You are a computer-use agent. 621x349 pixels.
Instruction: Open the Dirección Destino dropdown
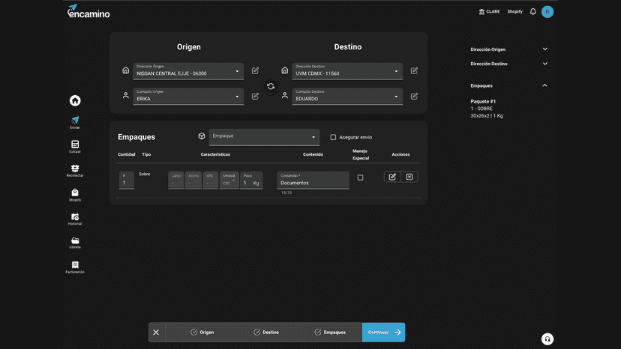[x=347, y=71]
